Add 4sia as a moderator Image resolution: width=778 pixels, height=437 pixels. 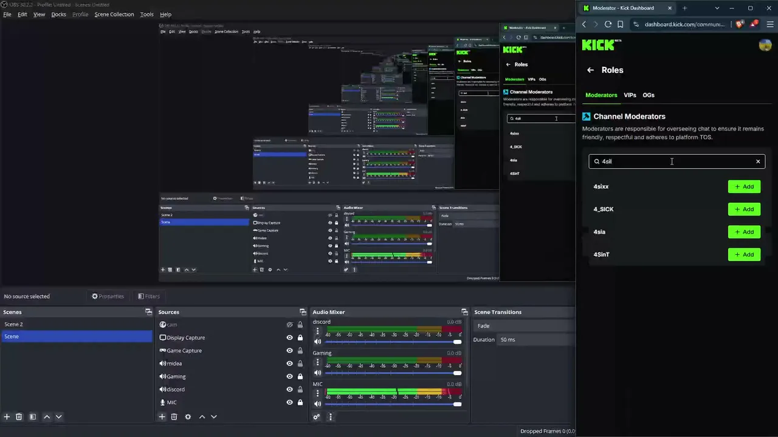point(744,232)
